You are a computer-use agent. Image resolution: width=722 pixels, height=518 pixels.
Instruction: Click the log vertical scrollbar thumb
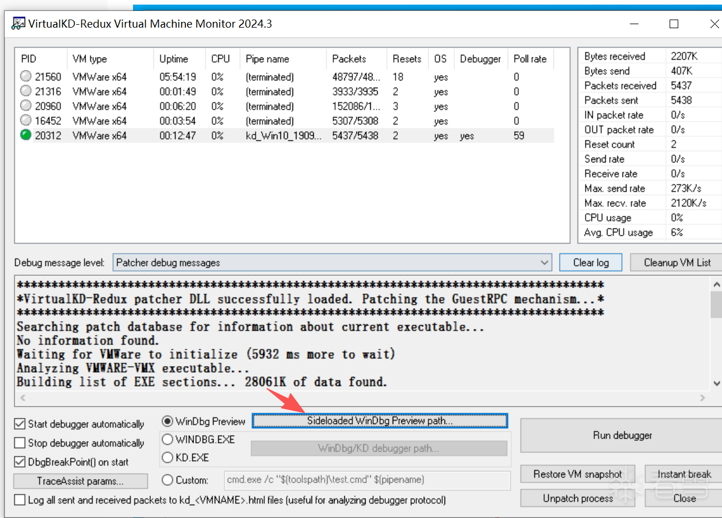(716, 304)
